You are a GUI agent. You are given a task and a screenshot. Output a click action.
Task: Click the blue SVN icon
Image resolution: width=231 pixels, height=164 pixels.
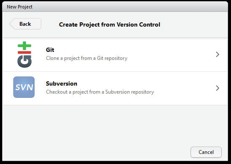(24, 87)
